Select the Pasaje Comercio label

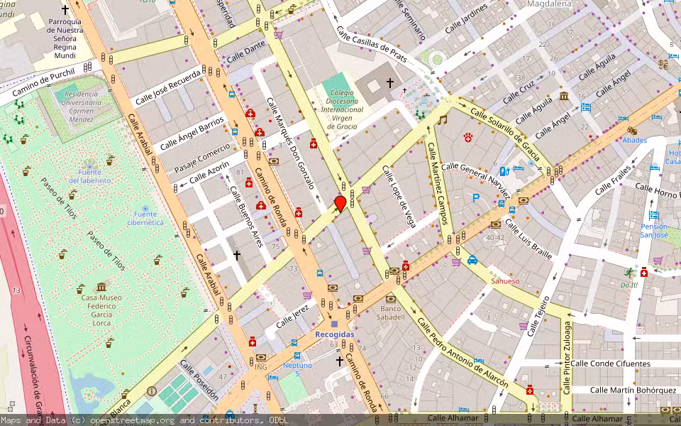[x=202, y=158]
